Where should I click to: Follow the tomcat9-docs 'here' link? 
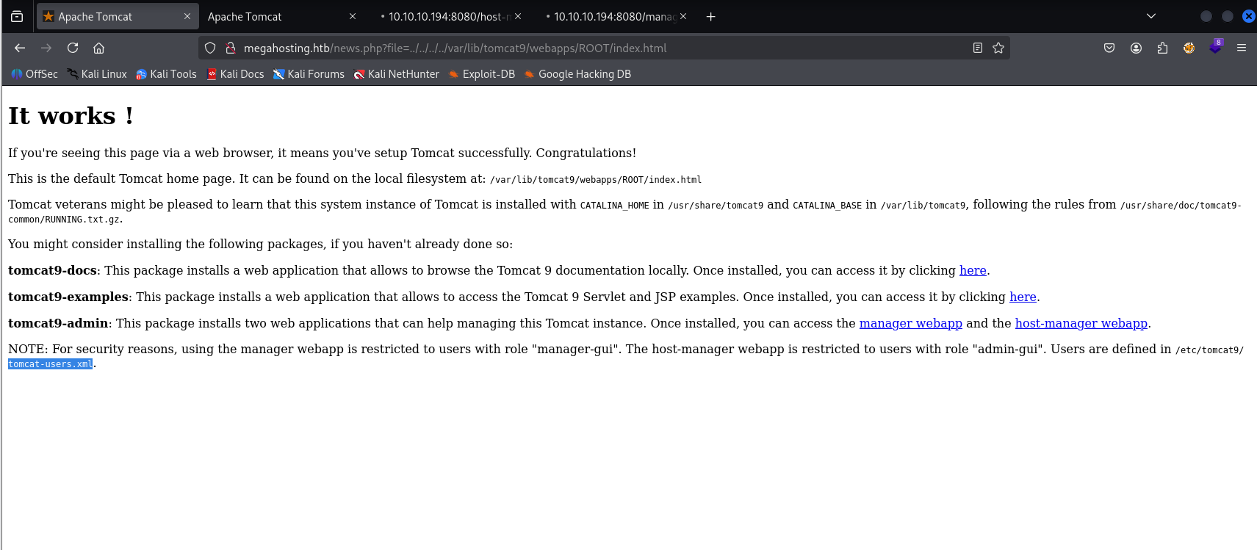coord(973,270)
